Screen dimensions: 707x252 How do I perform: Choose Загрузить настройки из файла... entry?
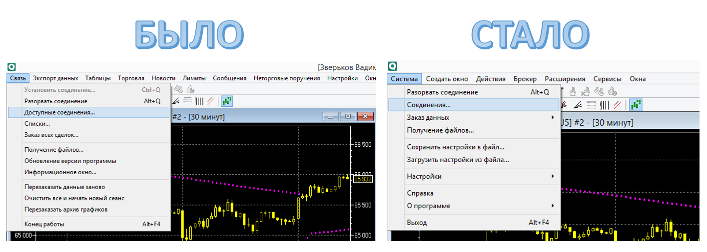pyautogui.click(x=474, y=160)
